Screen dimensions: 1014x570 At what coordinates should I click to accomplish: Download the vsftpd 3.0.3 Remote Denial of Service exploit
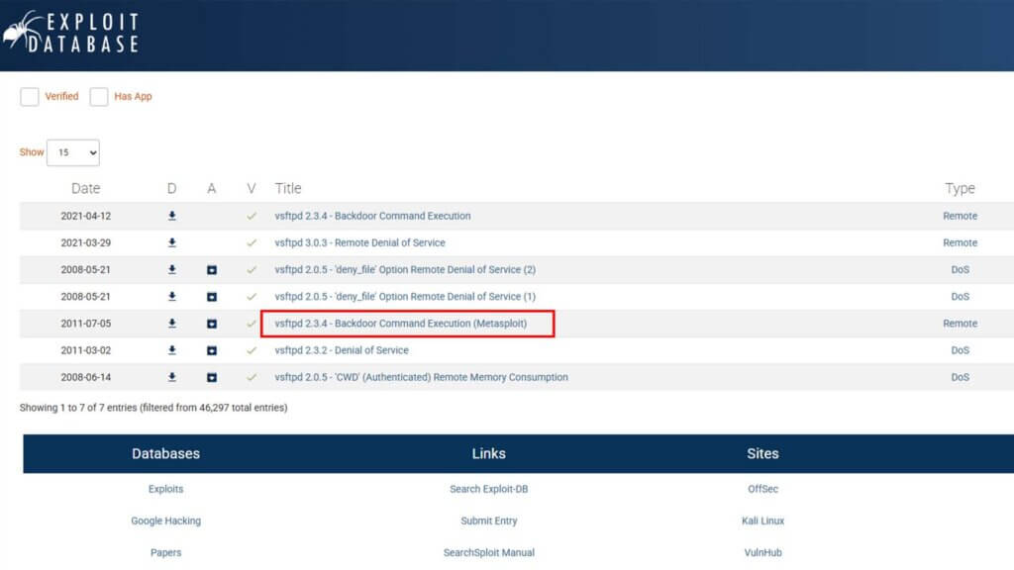tap(172, 243)
